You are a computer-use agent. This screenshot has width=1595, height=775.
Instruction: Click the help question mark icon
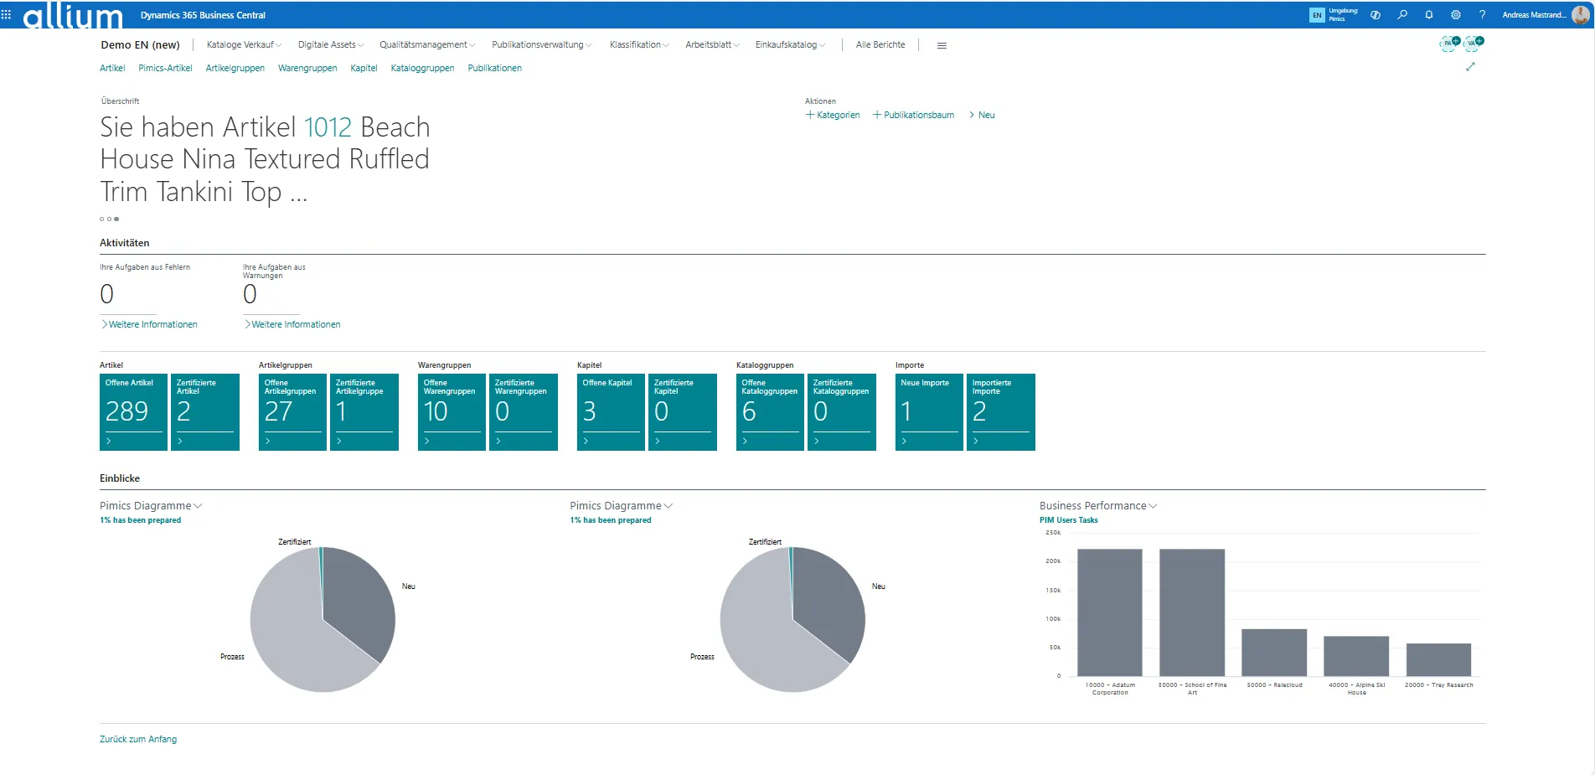pyautogui.click(x=1482, y=15)
